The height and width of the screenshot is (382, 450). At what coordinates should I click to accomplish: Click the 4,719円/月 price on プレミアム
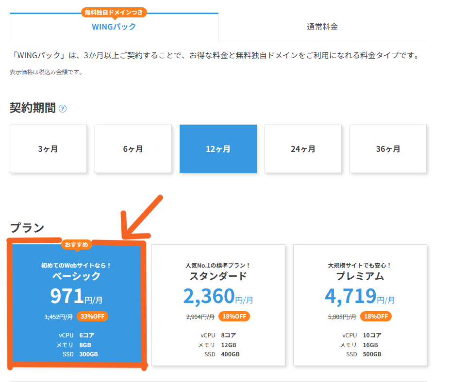click(360, 296)
